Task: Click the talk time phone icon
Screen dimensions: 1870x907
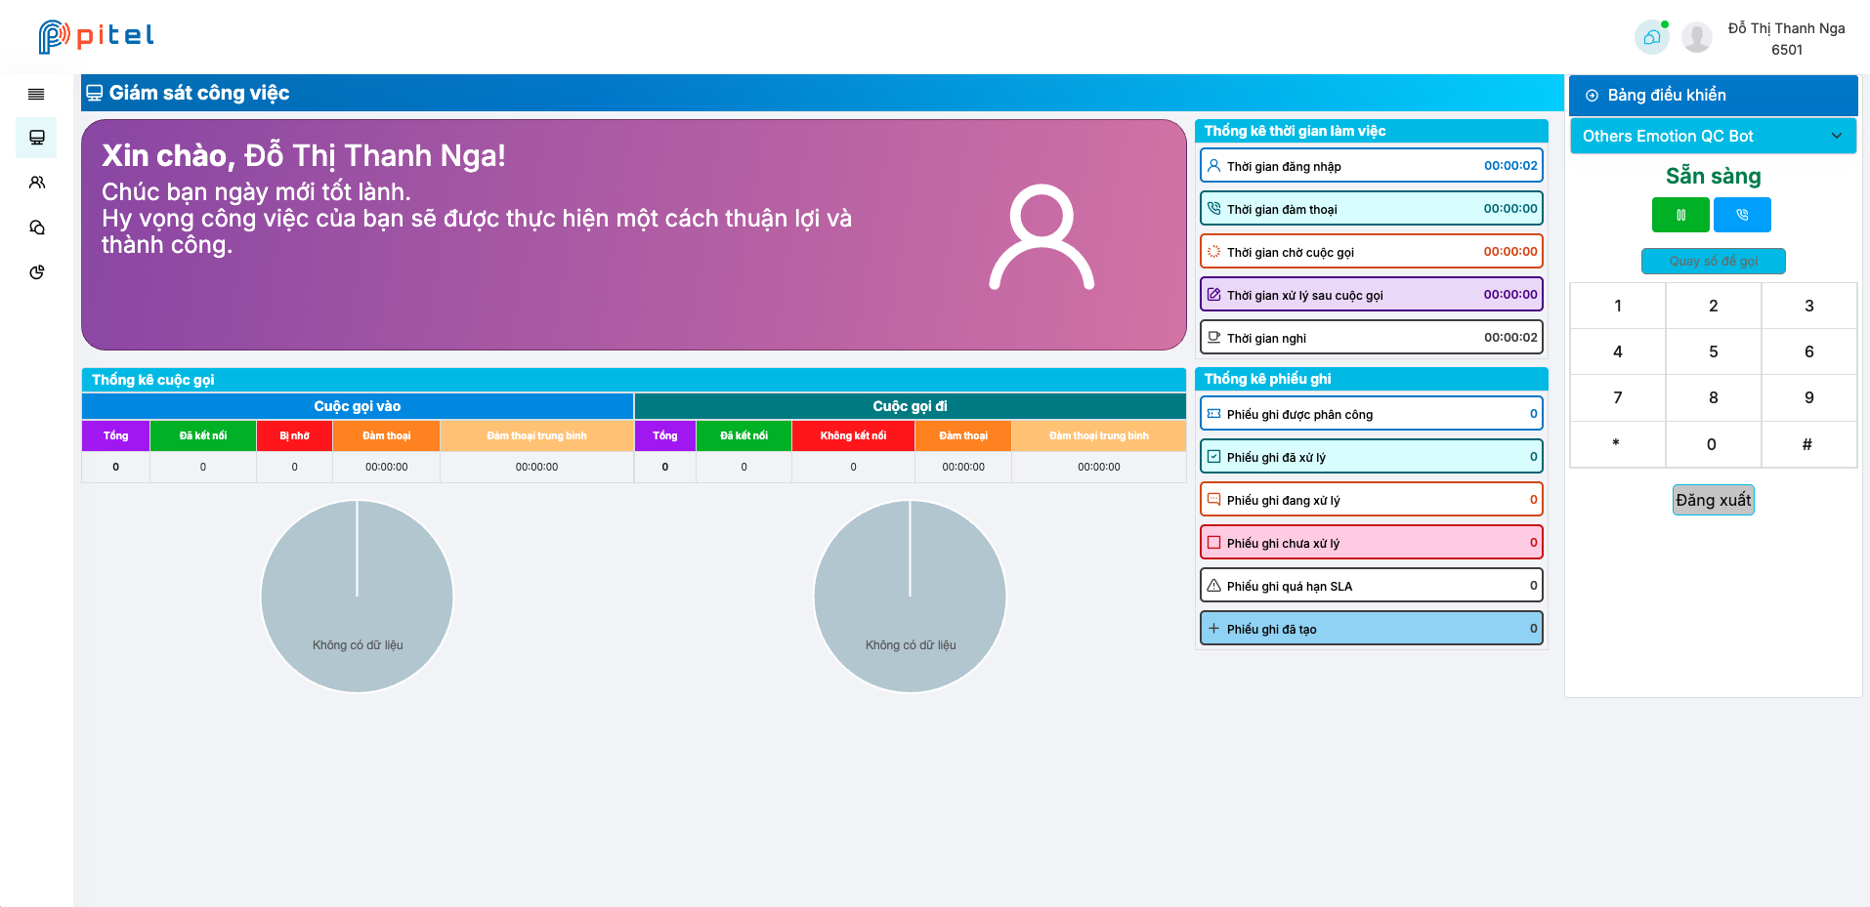Action: coord(1213,209)
